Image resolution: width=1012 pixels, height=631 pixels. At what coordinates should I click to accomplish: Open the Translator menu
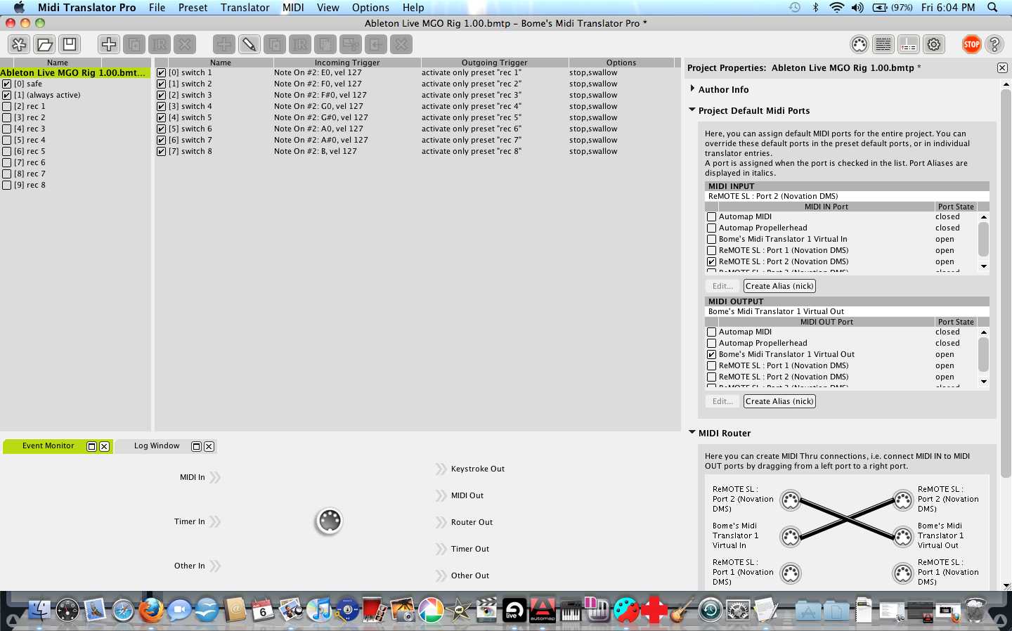tap(245, 7)
